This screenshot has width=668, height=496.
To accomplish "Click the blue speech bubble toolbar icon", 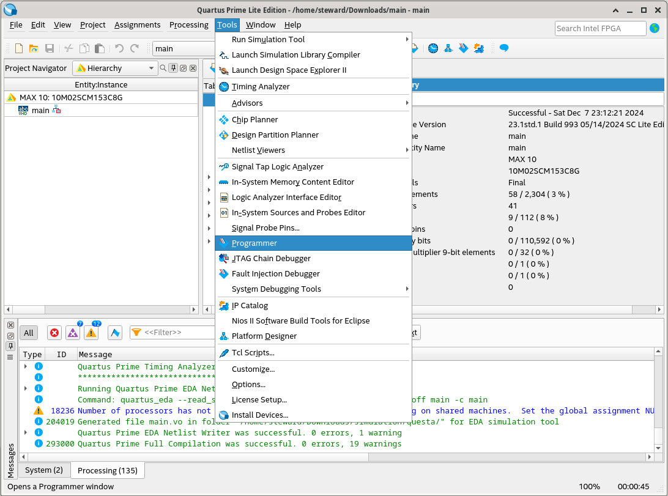I will [504, 48].
